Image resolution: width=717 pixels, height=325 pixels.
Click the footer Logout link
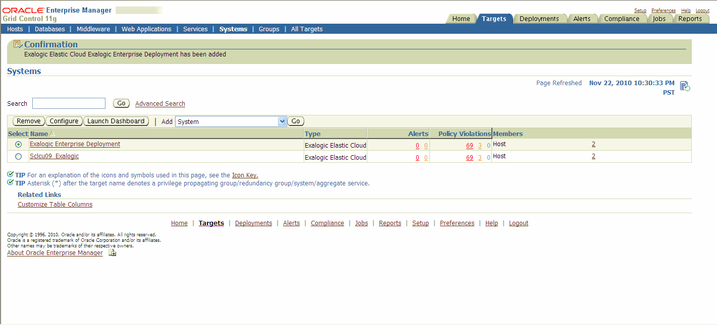pos(519,223)
